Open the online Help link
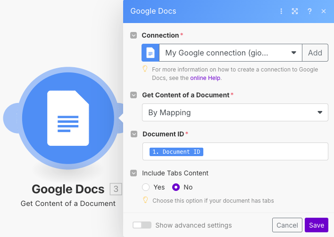Viewport: 334px width, 237px height. point(205,78)
